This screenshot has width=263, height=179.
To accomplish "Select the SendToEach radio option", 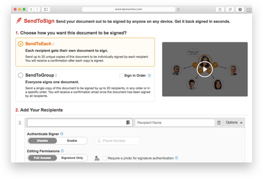I will point(21,44).
